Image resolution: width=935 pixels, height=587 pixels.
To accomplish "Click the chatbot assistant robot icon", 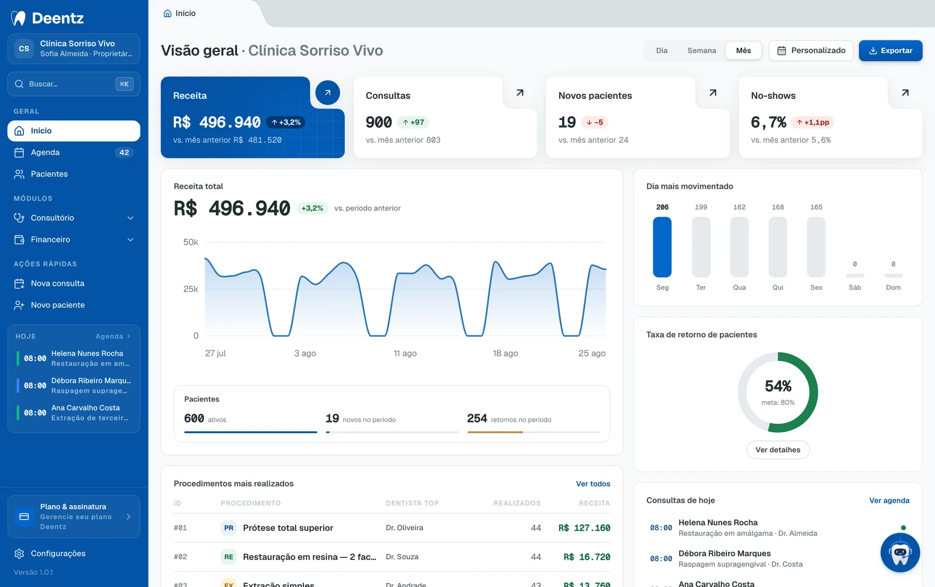I will point(900,552).
